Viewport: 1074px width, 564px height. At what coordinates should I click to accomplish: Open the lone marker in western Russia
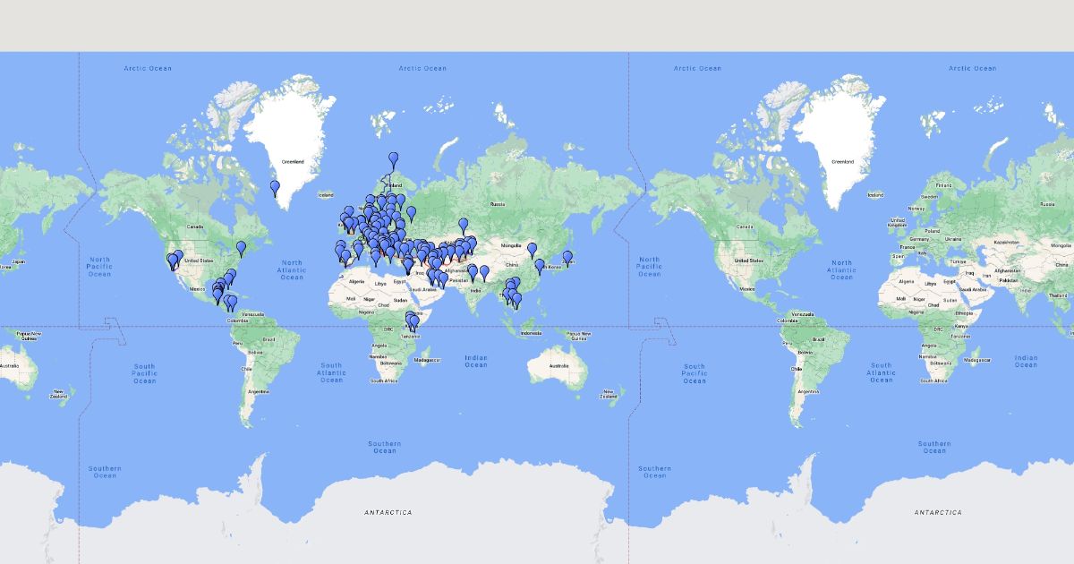click(411, 214)
